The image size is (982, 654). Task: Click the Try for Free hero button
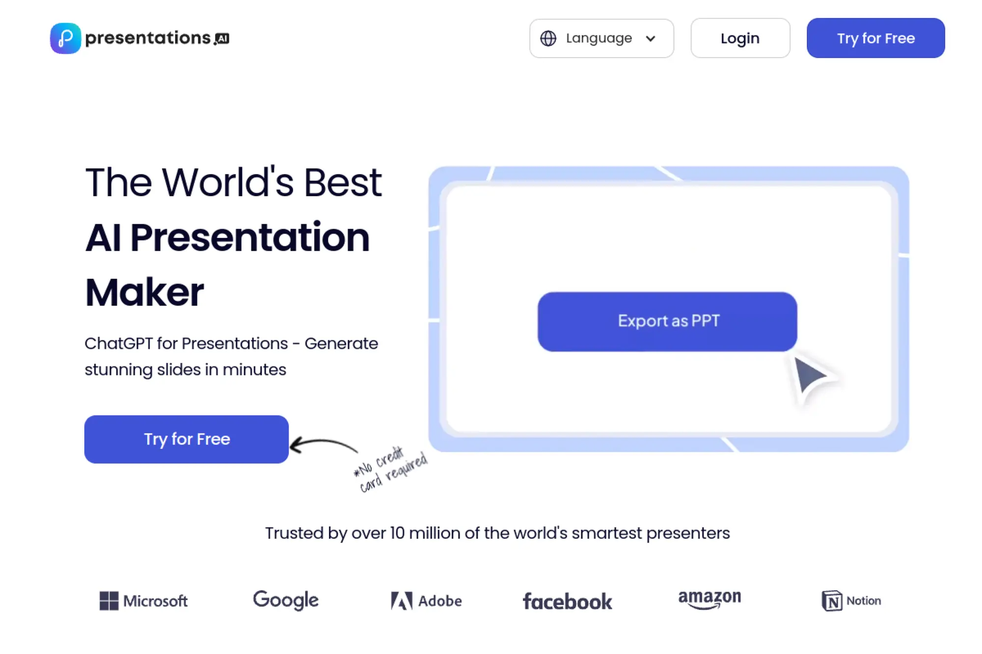pos(186,439)
